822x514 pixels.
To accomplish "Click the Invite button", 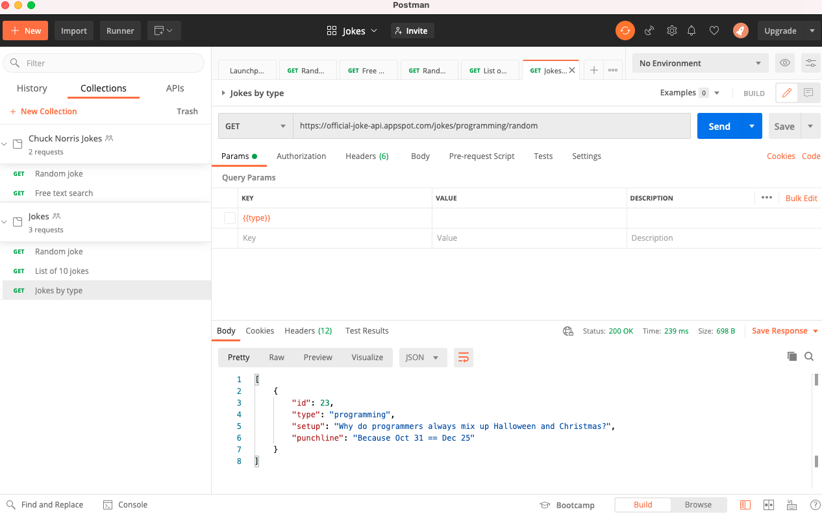I will 412,31.
